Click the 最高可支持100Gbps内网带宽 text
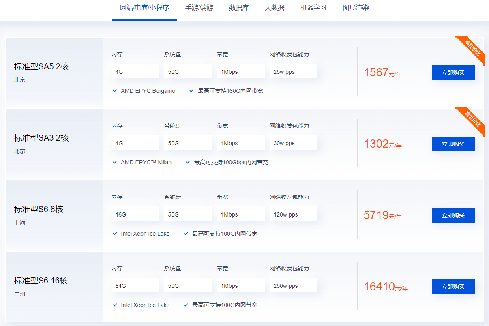This screenshot has height=326, width=489. (x=231, y=162)
